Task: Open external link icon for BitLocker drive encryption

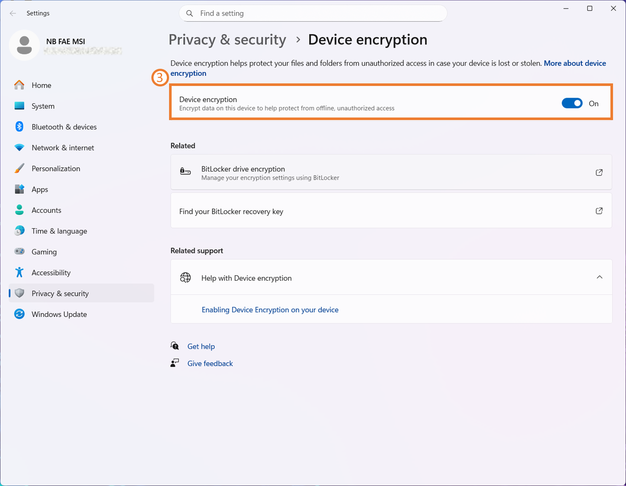Action: point(599,172)
